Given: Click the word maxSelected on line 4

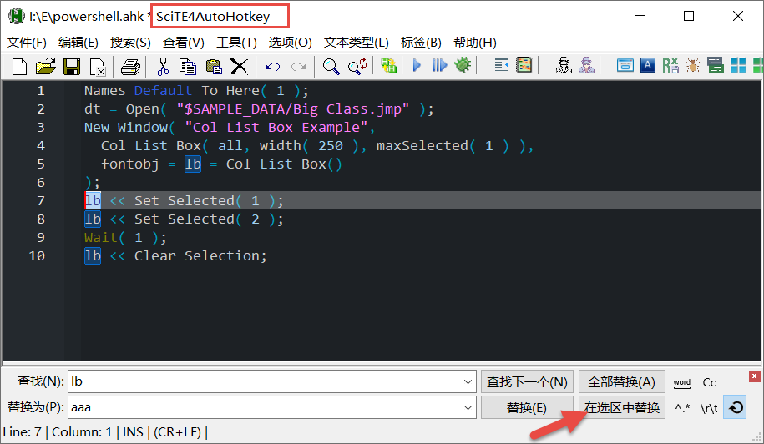Looking at the screenshot, I should pos(422,146).
